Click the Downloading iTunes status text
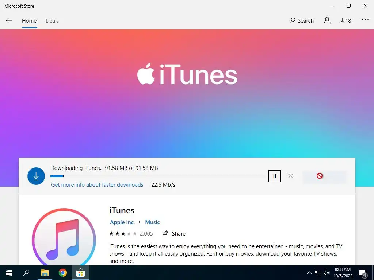The height and width of the screenshot is (280, 374). 104,168
